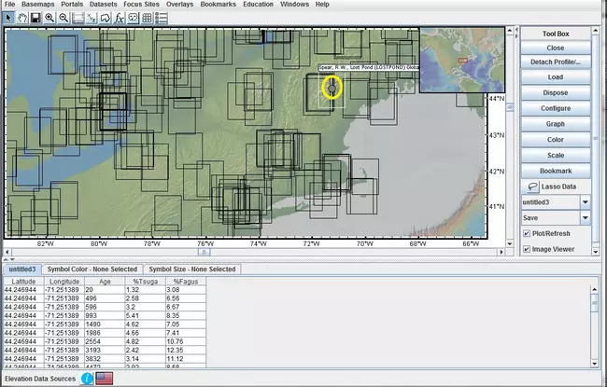607x387 pixels.
Task: Uncheck the Plot/Refresh checkbox
Action: [527, 233]
